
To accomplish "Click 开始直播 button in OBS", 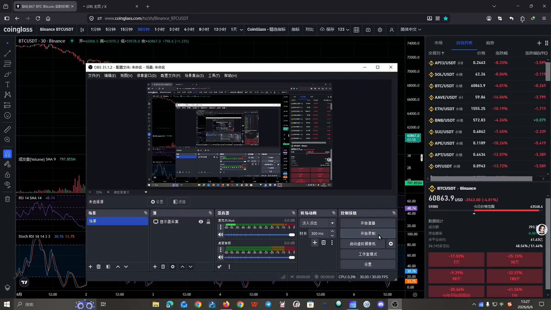I will 368,223.
